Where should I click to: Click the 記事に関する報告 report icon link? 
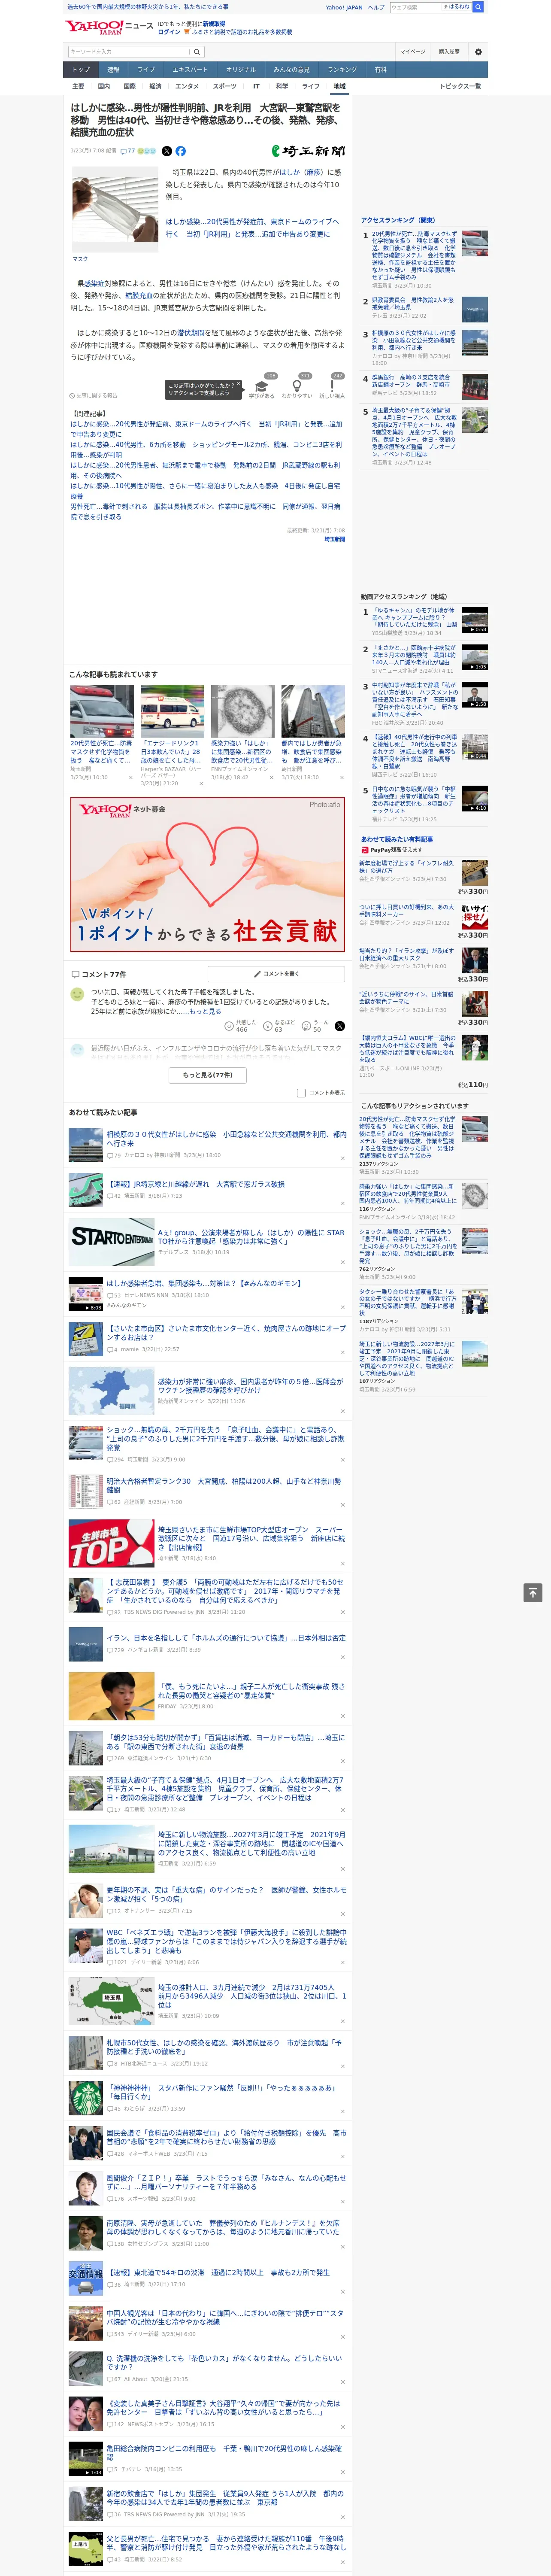(94, 395)
